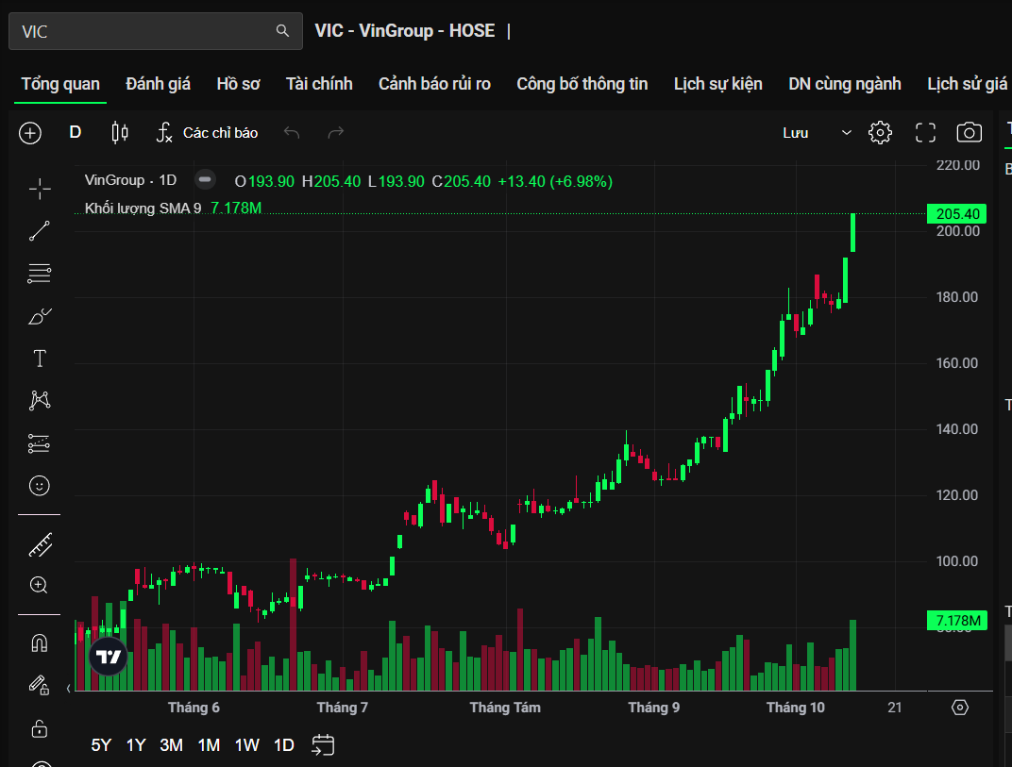Set chart range to 3M
Screen dimensions: 1012x767
171,745
